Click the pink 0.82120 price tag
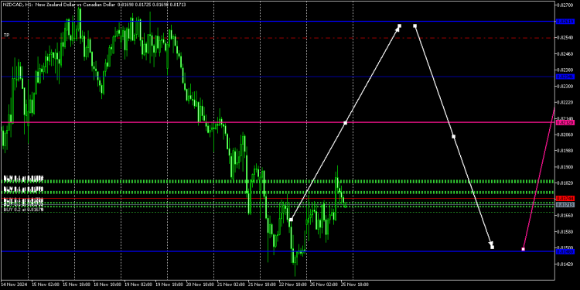This screenshot has width=580, height=290. pos(565,122)
